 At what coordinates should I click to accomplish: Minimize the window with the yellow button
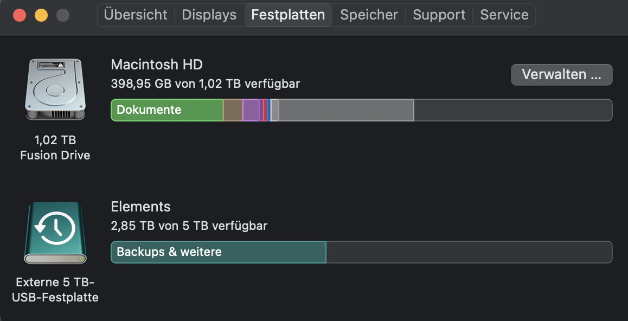[x=41, y=15]
